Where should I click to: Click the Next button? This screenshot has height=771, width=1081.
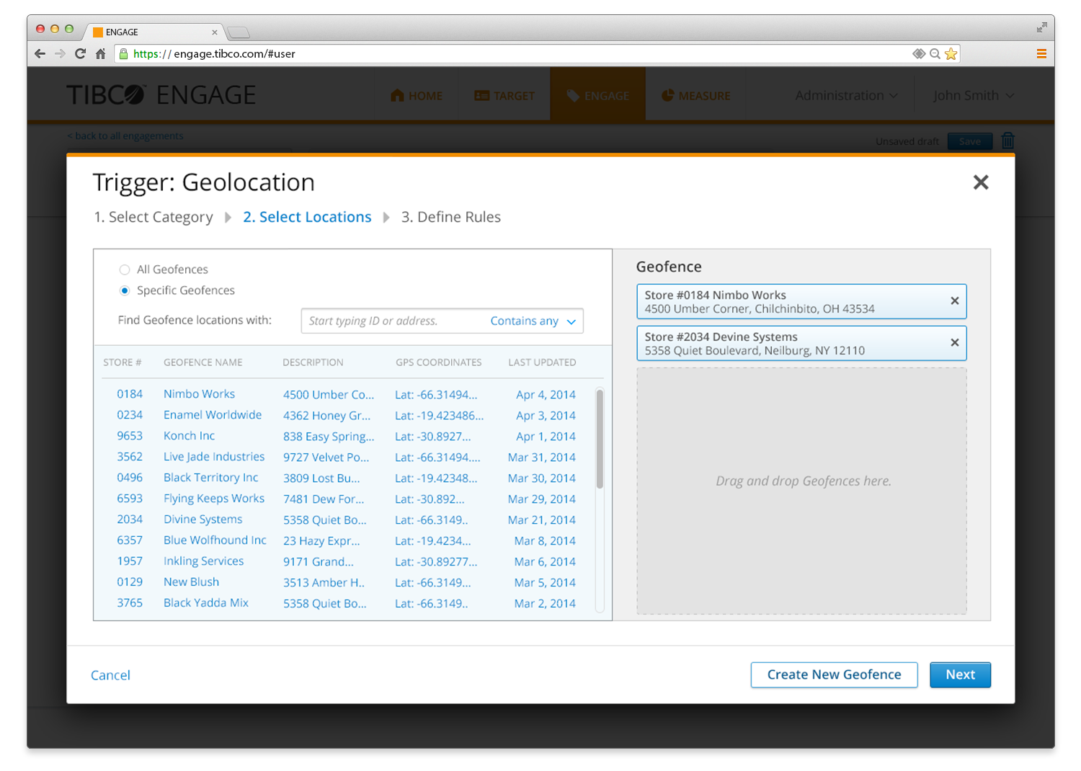(x=960, y=674)
